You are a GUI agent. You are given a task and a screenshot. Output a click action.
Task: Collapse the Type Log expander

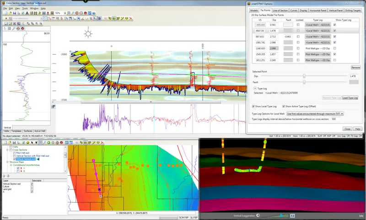point(255,89)
